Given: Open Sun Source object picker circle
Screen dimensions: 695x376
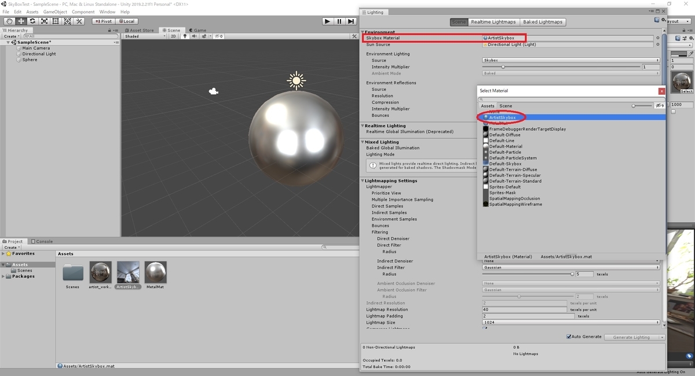Looking at the screenshot, I should [x=658, y=45].
